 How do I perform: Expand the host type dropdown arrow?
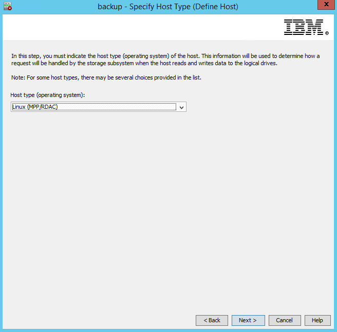click(x=181, y=107)
